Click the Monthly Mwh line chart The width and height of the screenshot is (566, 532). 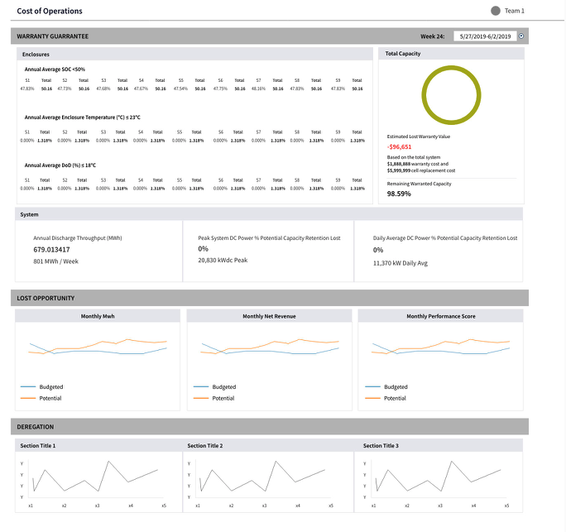98,347
